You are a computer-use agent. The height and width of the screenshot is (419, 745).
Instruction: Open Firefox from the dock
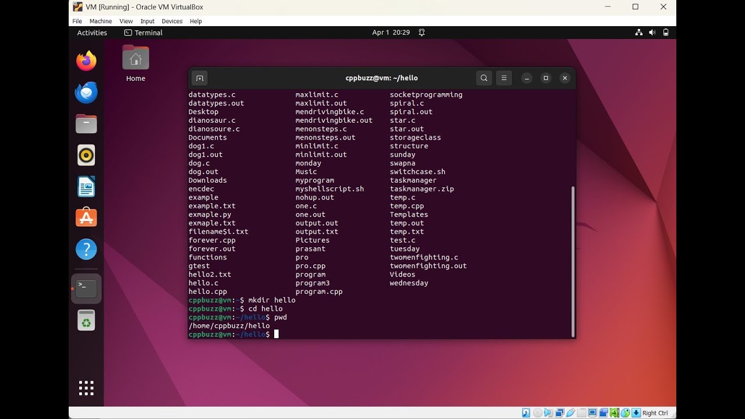click(86, 61)
